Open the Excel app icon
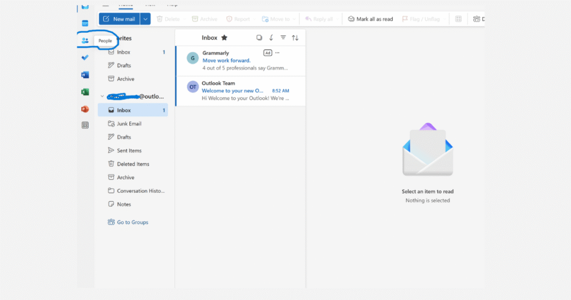571x300 pixels. [x=85, y=92]
